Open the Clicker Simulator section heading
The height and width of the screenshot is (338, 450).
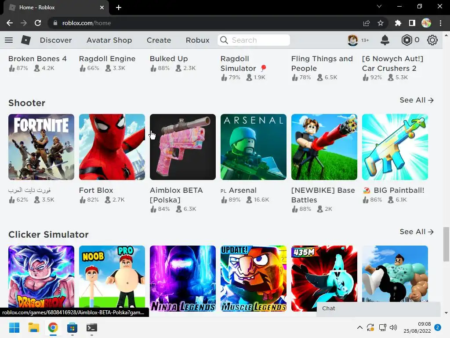tap(48, 235)
